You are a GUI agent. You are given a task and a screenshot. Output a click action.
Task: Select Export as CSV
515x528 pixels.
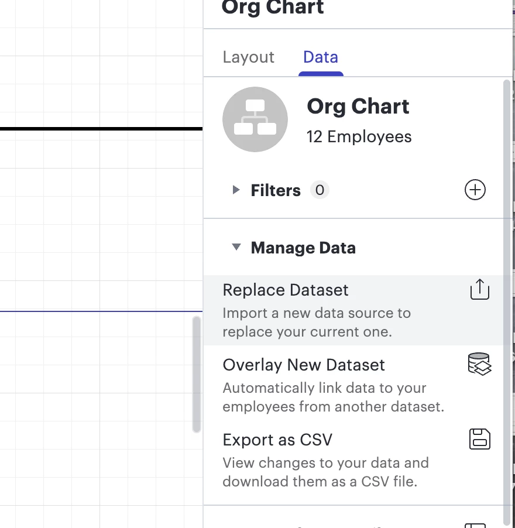click(357, 460)
